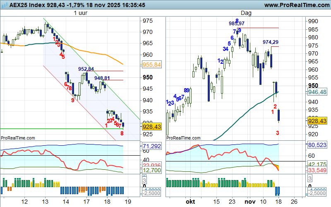This screenshot has width=331, height=207.
Task: Click the yellow 928,43 price label on daily chart
Action: click(317, 121)
